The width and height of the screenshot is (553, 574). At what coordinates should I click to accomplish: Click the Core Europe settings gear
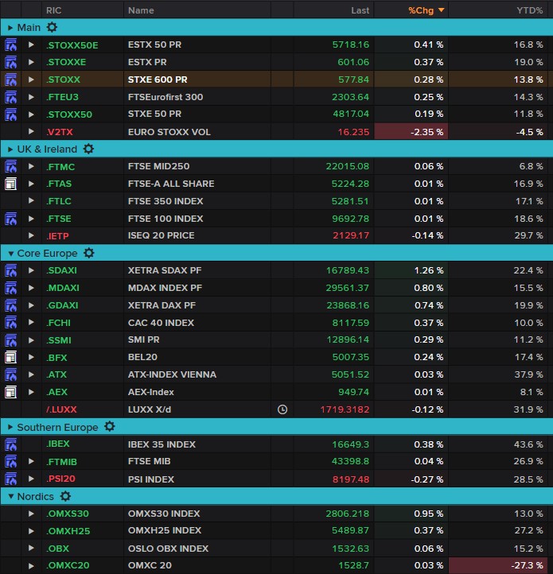pyautogui.click(x=89, y=254)
